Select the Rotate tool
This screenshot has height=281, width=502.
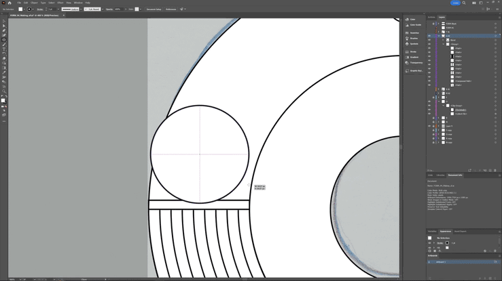point(4,53)
